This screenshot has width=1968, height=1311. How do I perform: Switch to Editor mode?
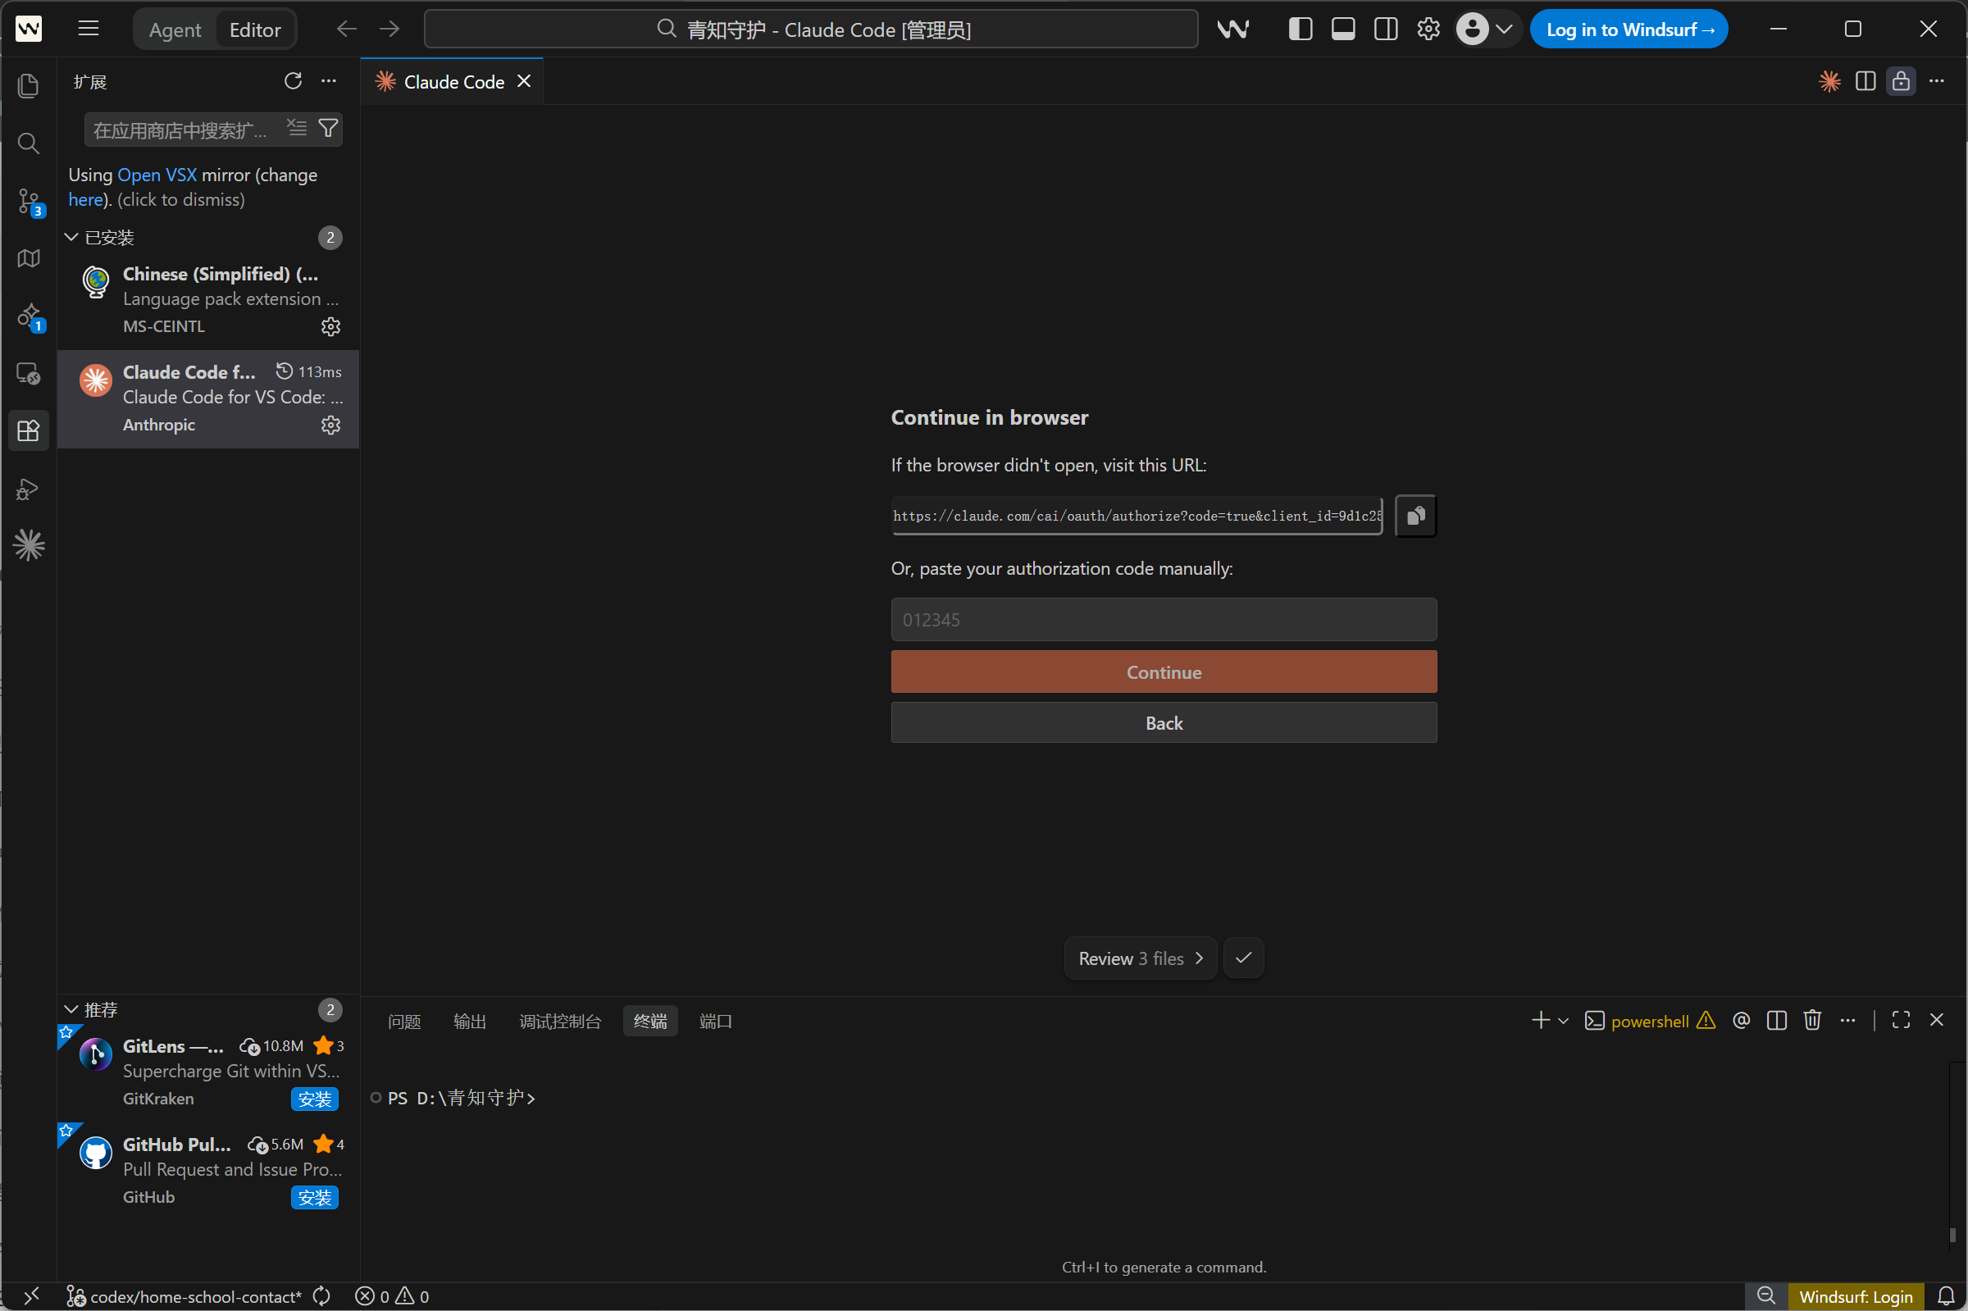tap(255, 30)
